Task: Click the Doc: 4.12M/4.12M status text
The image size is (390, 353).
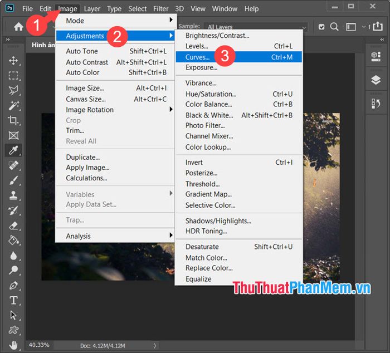Action: tap(103, 346)
